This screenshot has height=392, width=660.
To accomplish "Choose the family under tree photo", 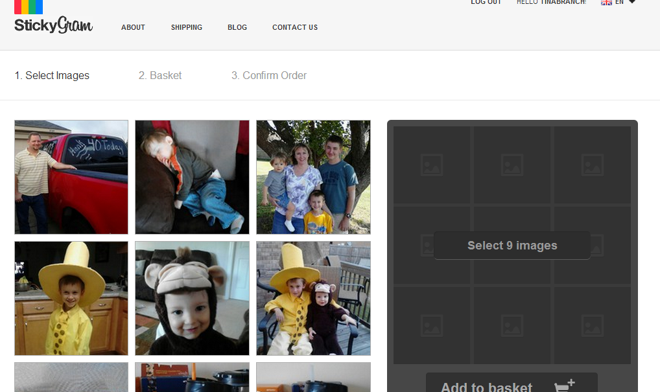I will pyautogui.click(x=313, y=177).
